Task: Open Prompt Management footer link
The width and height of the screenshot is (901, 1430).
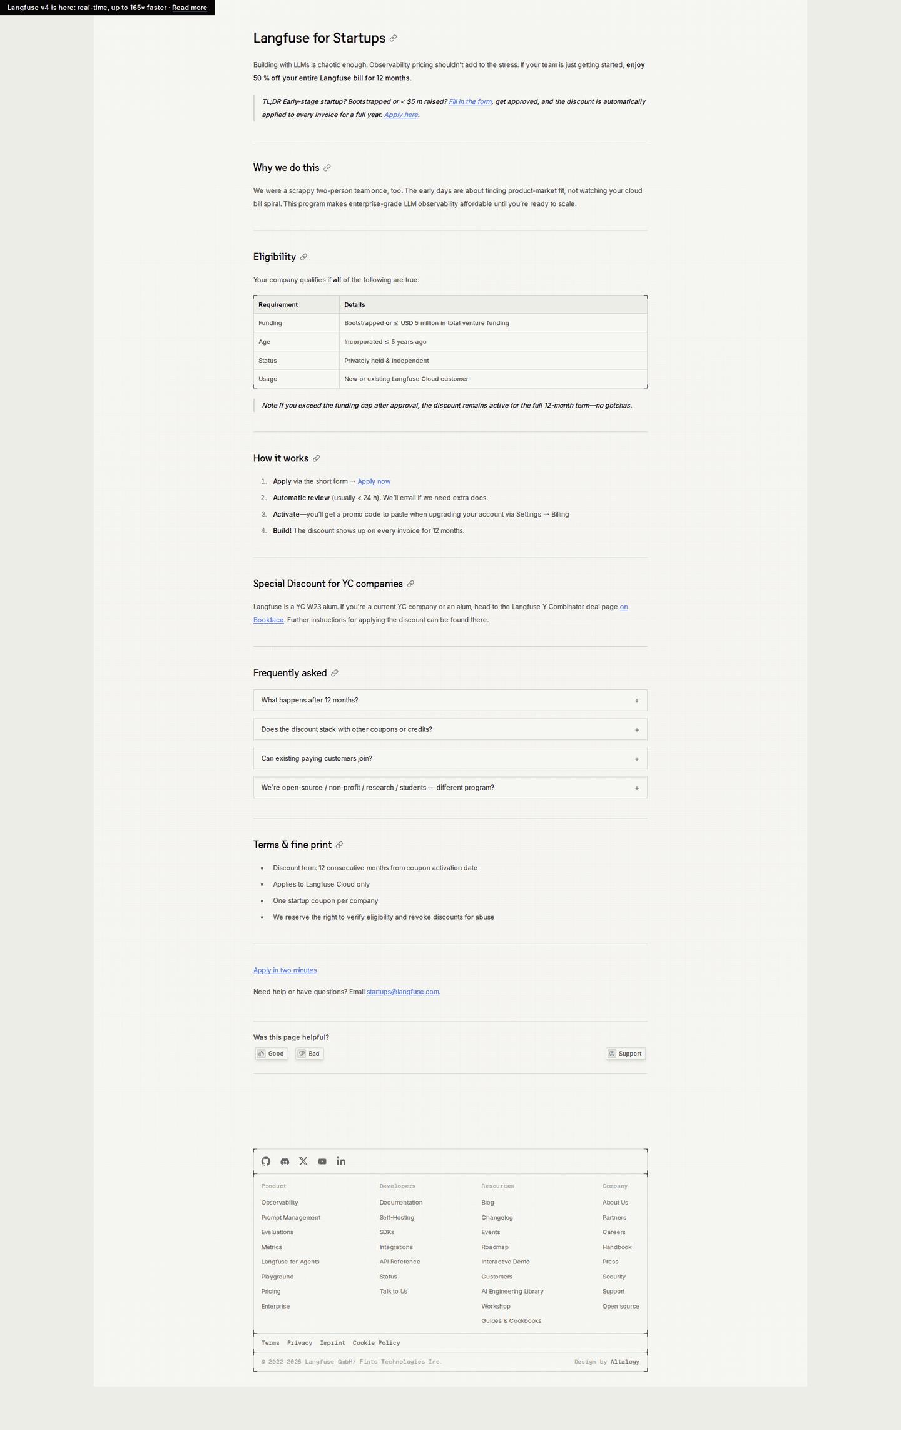Action: coord(291,1218)
